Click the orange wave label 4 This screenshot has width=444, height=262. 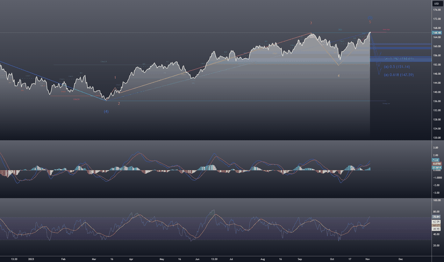(338, 76)
